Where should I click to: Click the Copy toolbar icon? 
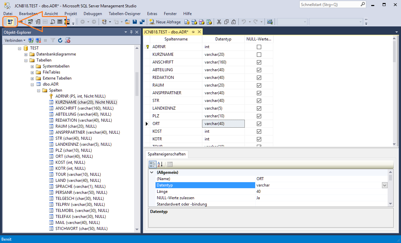[226, 22]
